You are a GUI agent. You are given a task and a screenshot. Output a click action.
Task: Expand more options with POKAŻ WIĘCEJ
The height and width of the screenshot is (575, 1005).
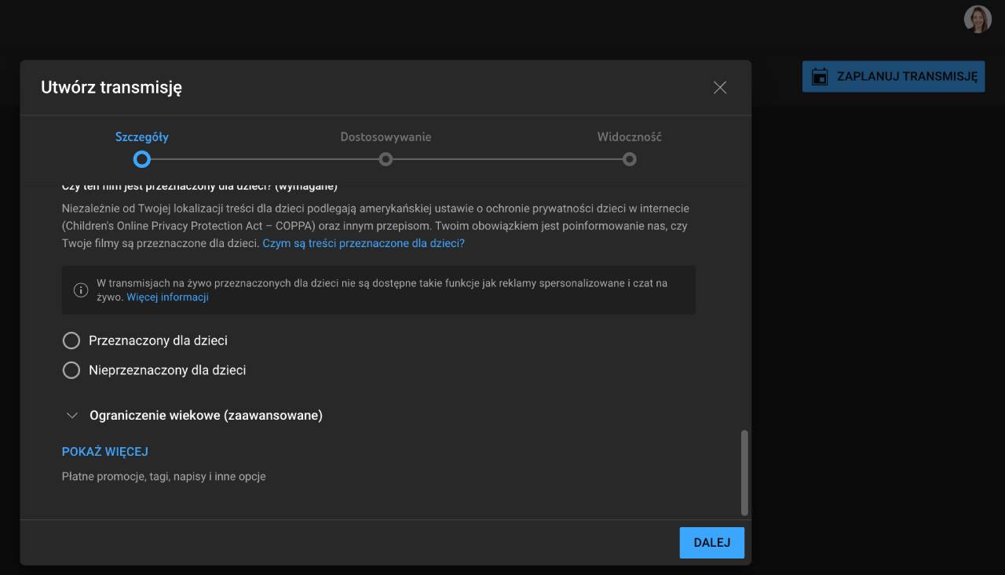click(x=105, y=452)
